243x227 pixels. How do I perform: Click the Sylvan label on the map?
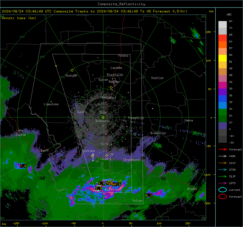tap(103, 80)
